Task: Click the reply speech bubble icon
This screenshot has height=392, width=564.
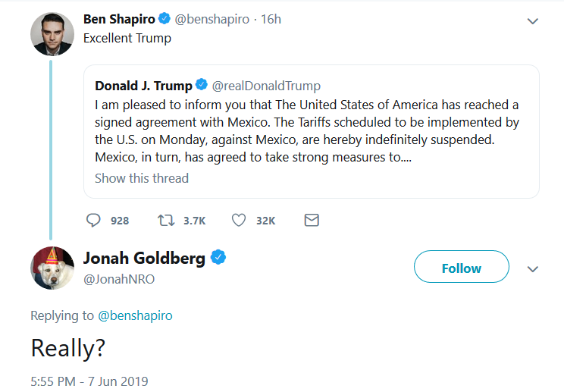Action: (94, 220)
